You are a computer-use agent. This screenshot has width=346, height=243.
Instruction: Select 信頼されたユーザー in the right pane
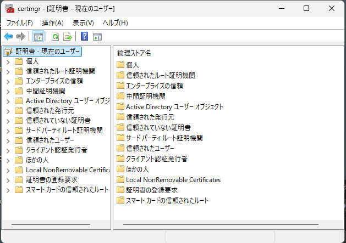click(150, 148)
